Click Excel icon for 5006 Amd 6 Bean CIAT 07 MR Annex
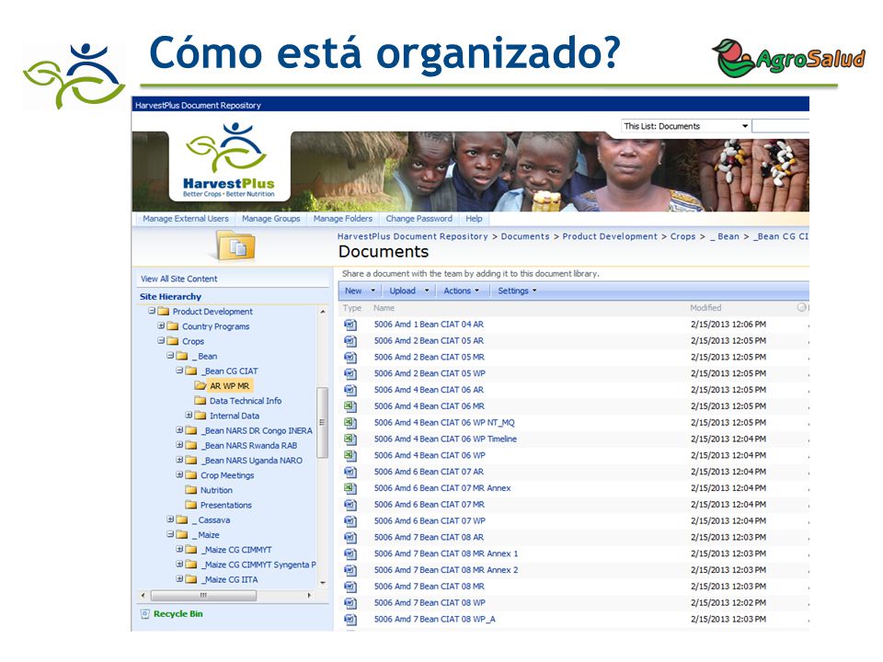The width and height of the screenshot is (883, 662). point(350,488)
